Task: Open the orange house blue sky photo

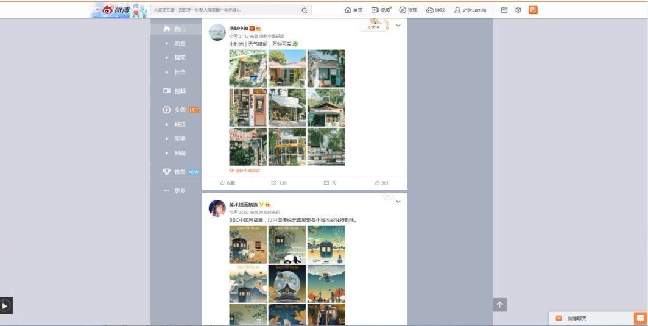Action: click(287, 69)
